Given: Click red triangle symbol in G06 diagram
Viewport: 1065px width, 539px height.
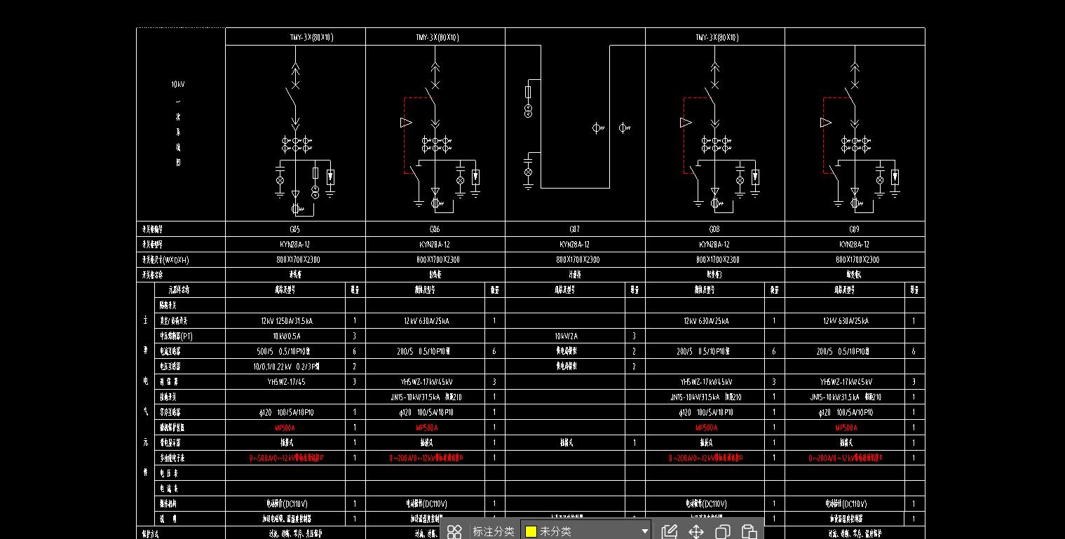Looking at the screenshot, I should pyautogui.click(x=405, y=123).
